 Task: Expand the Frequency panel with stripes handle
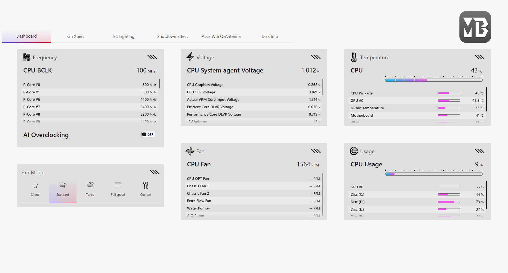[x=152, y=57]
